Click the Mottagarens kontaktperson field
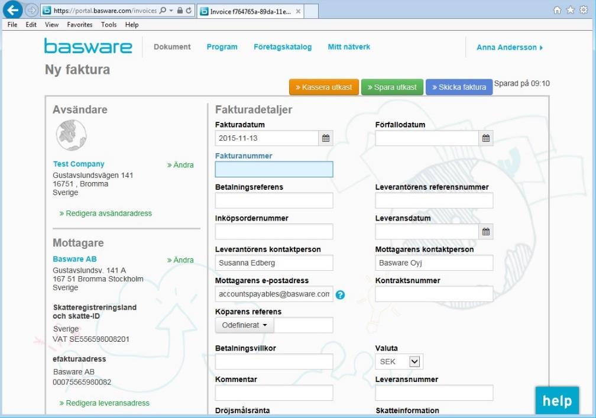 pos(434,263)
